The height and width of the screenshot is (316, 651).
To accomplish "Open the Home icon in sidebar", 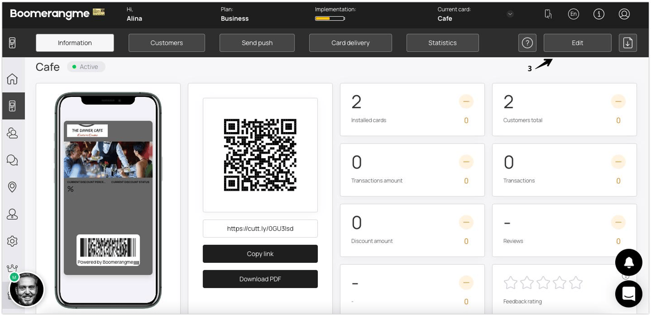I will coord(12,79).
